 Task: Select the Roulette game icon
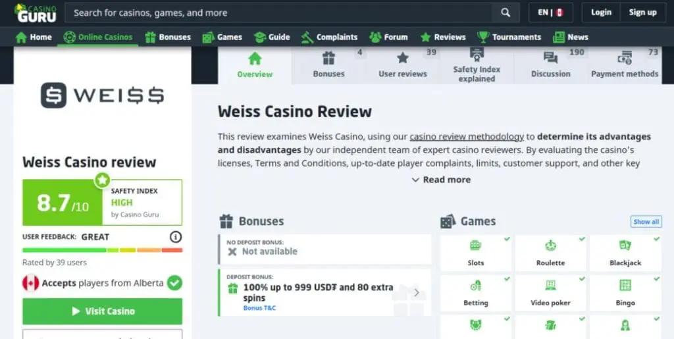[550, 246]
